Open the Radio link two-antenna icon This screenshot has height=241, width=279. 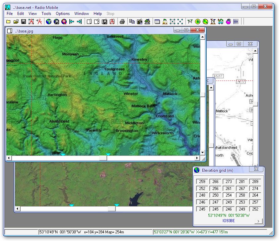(190, 22)
